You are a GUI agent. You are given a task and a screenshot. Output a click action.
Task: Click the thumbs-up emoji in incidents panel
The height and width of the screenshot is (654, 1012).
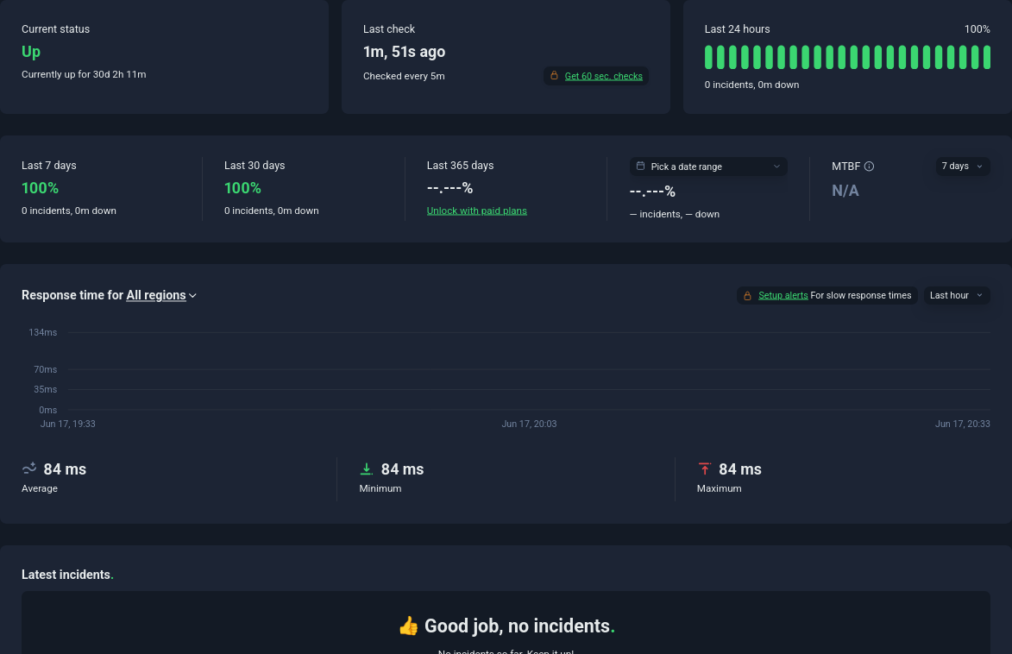point(409,626)
